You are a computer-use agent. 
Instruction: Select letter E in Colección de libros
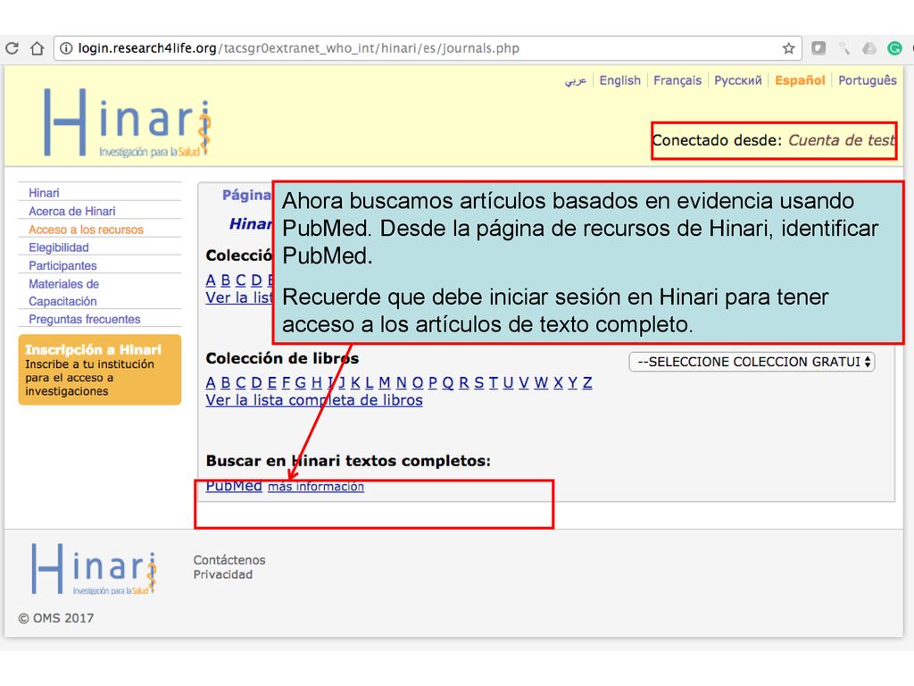(271, 382)
